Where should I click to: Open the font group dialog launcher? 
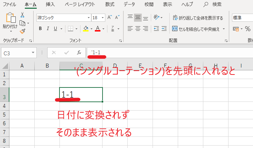click(120, 41)
